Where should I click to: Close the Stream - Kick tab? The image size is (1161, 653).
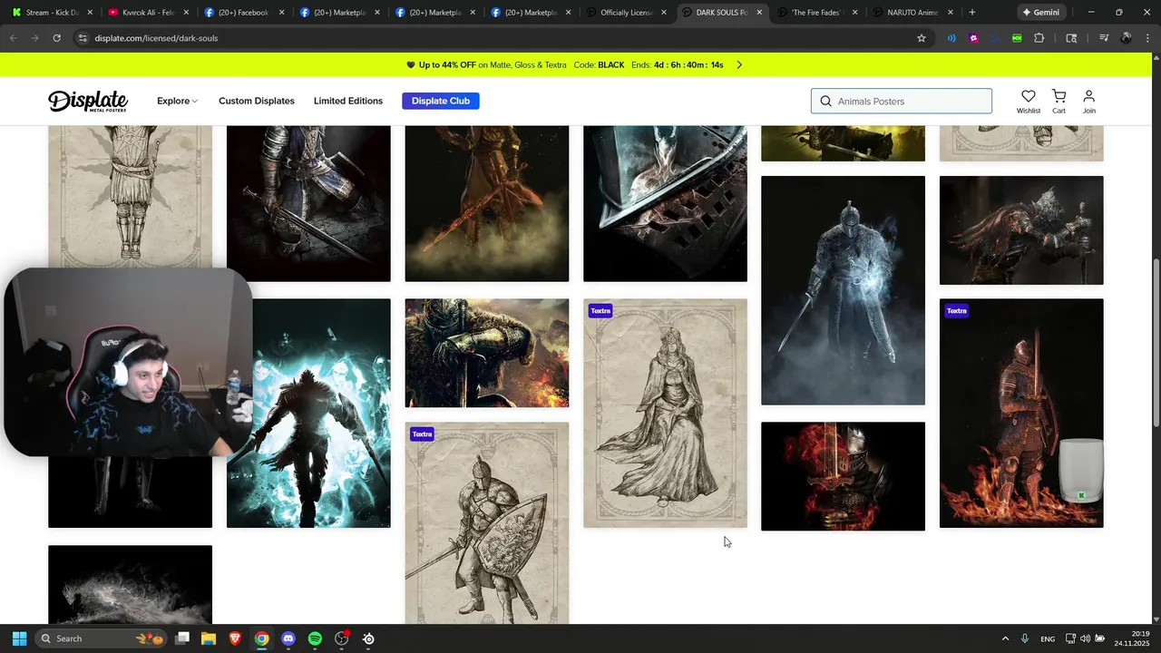90,13
